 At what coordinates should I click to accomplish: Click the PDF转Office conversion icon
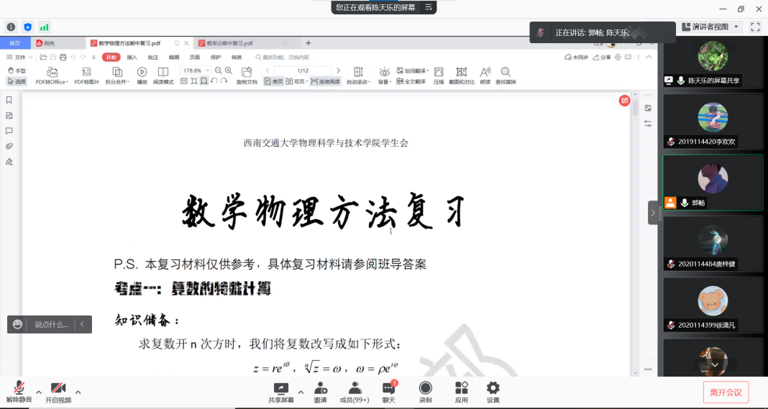click(52, 72)
